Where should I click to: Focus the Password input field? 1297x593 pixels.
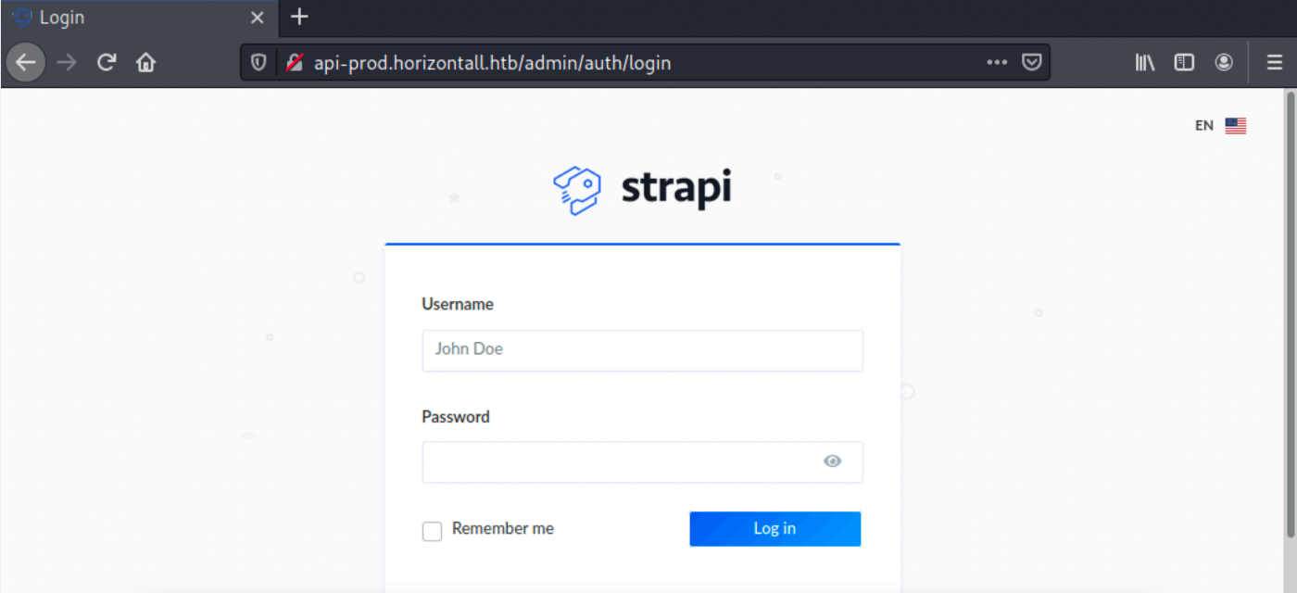[x=643, y=461]
